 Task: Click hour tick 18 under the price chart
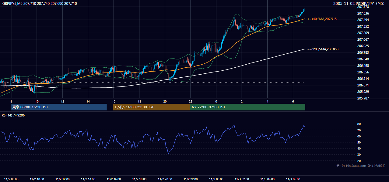[x=139, y=101]
